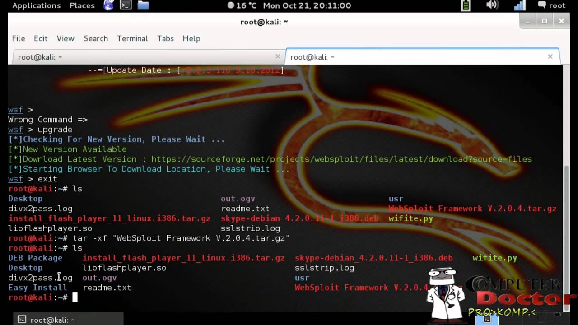Click the 'upgrade' command text
This screenshot has height=325, width=578.
[55, 130]
